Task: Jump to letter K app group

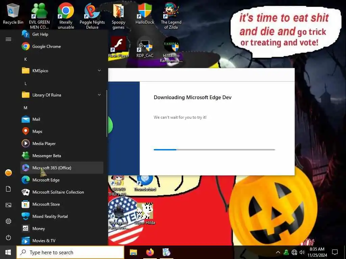Action: 26,59
